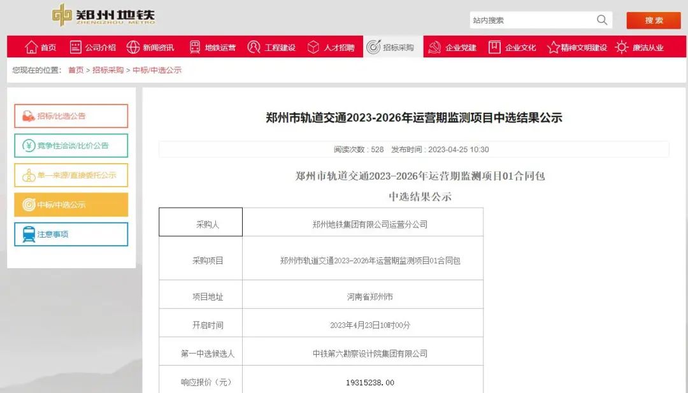The width and height of the screenshot is (688, 393).
Task: Click the 01合同包 subtitle line
Action: pyautogui.click(x=420, y=176)
